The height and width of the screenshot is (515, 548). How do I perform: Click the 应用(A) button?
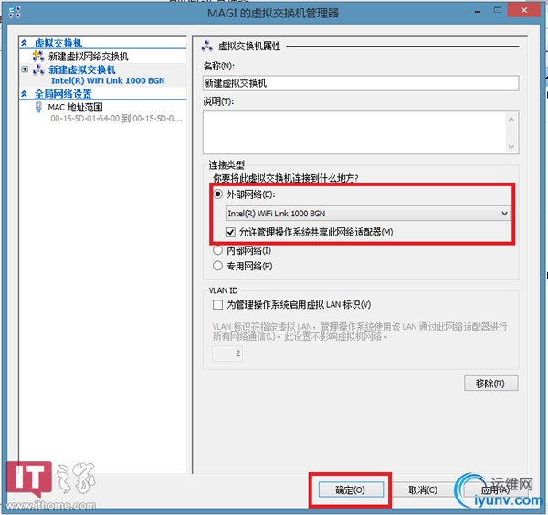point(495,489)
